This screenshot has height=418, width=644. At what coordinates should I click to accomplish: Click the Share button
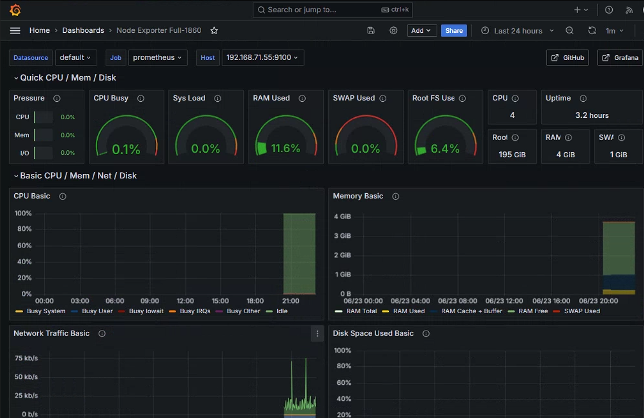coord(454,31)
